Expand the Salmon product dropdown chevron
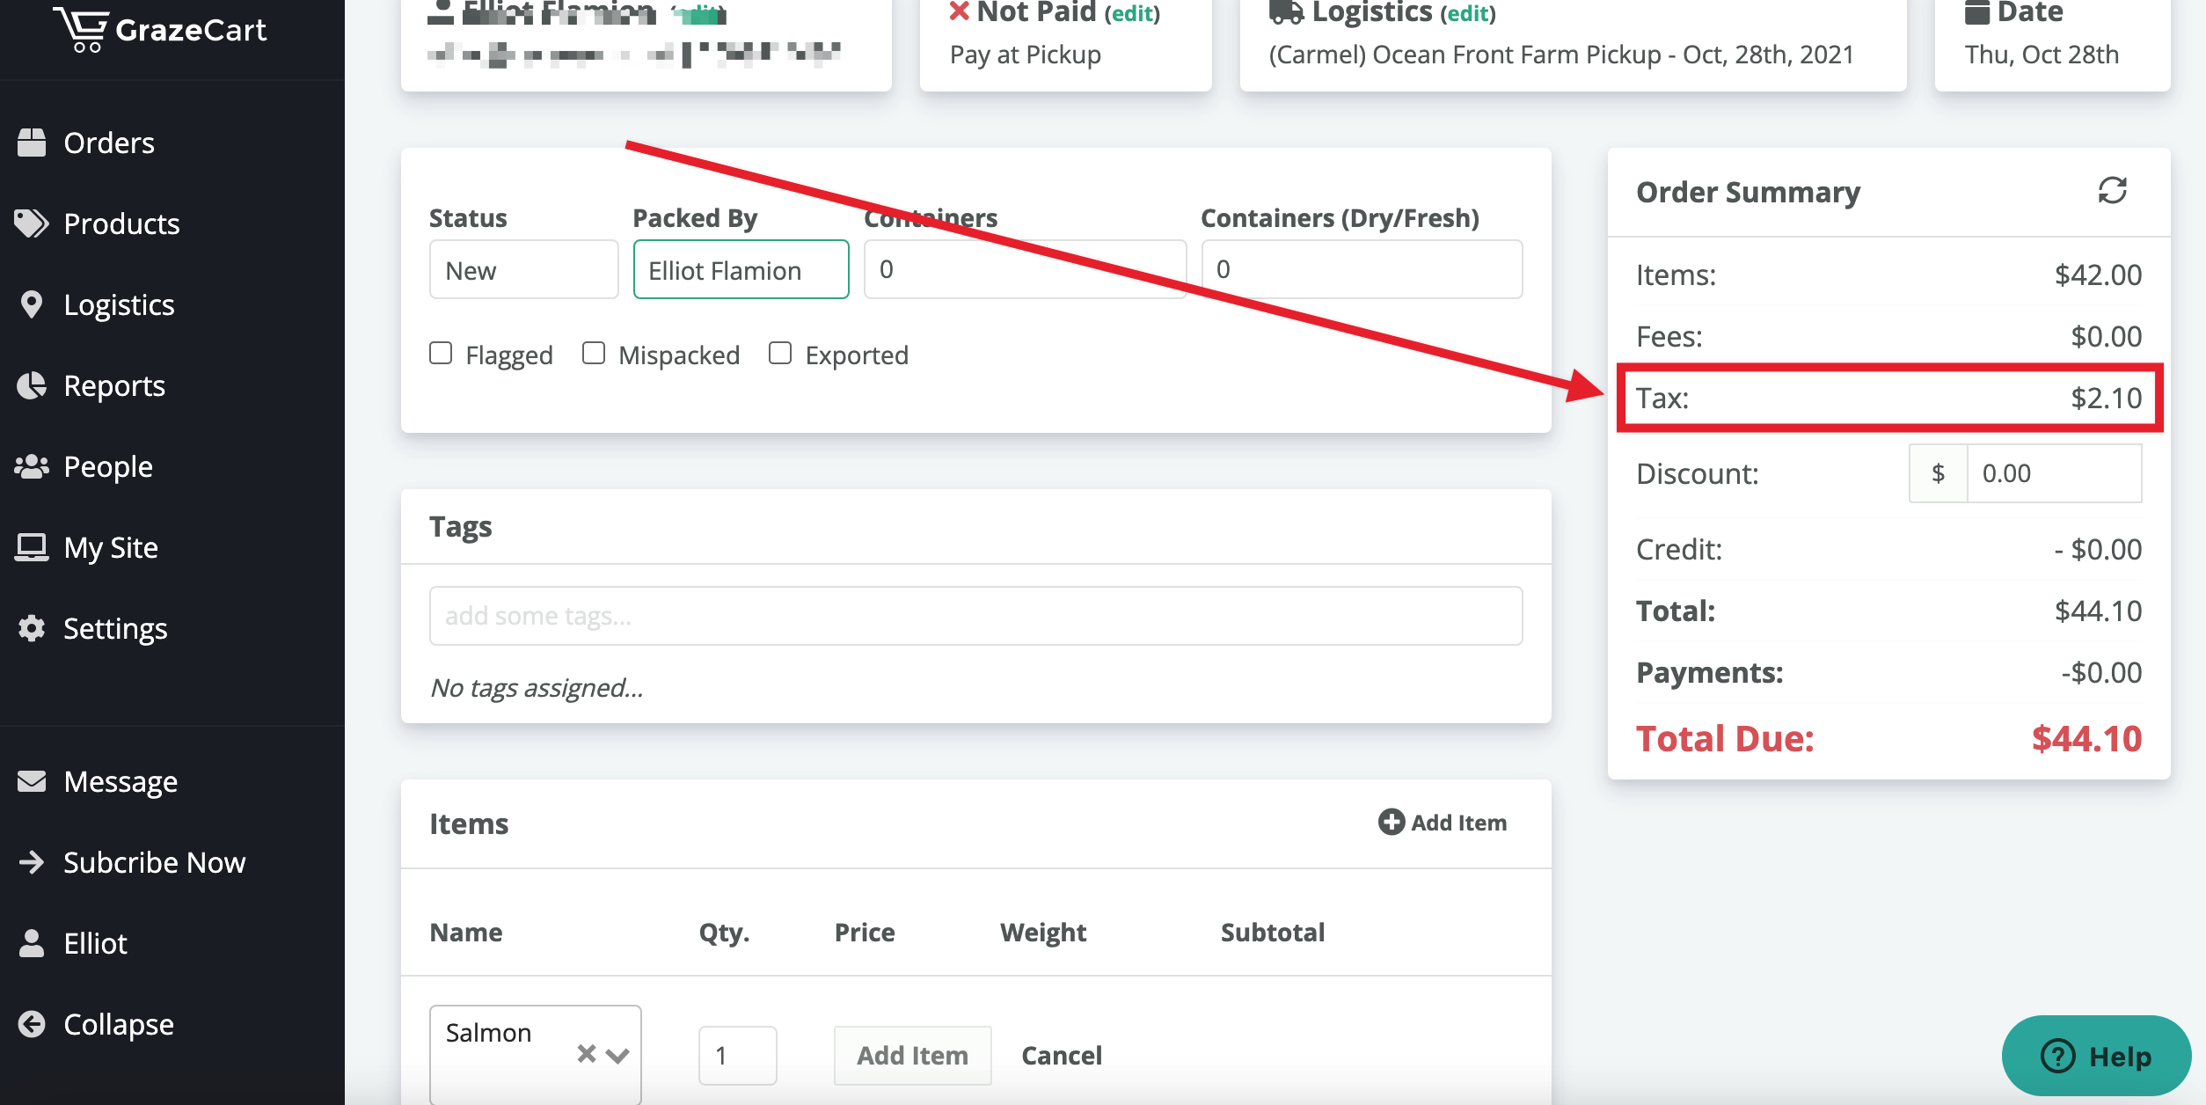This screenshot has width=2206, height=1105. tap(617, 1055)
